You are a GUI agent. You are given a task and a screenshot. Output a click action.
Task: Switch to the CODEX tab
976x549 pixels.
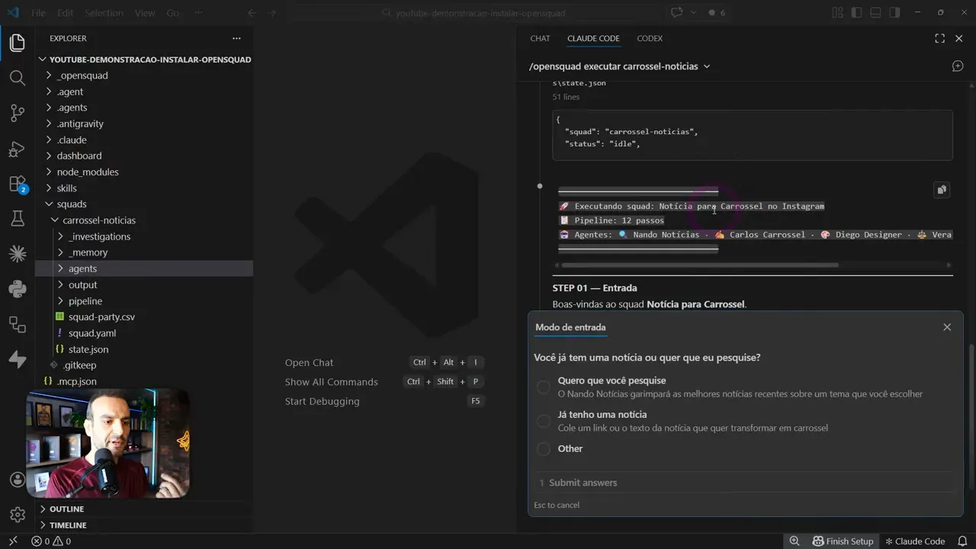[x=650, y=38]
